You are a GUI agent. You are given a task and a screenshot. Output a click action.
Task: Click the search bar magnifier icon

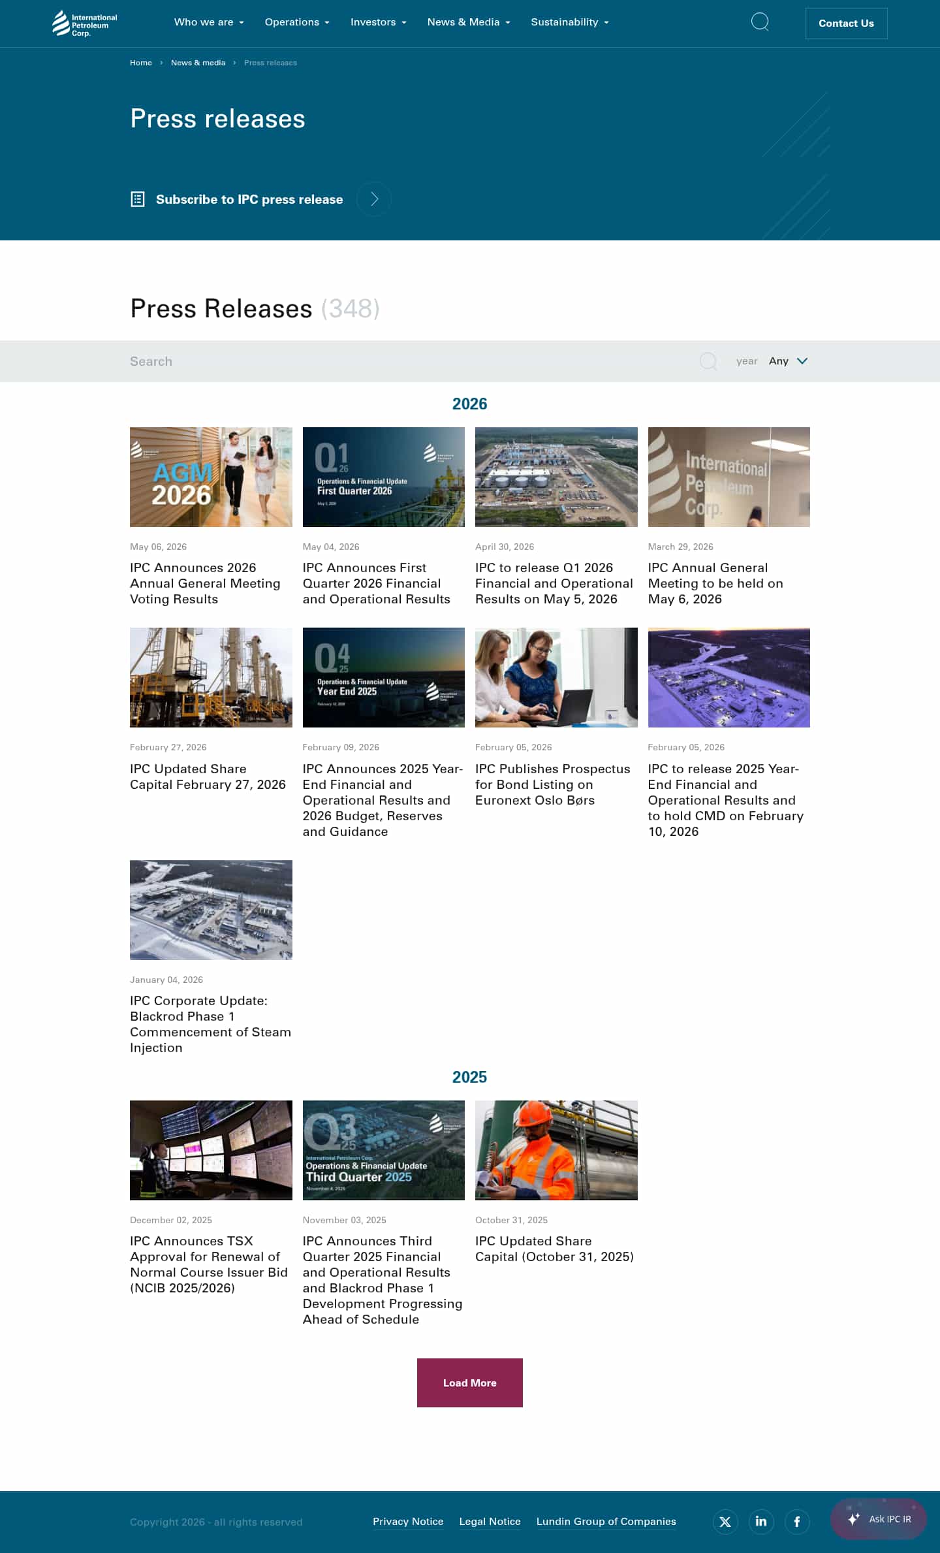click(x=708, y=361)
